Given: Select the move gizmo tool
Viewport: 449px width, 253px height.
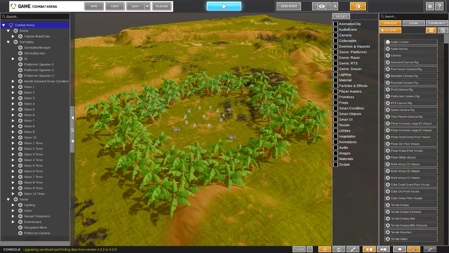Looking at the screenshot, I should point(325,249).
